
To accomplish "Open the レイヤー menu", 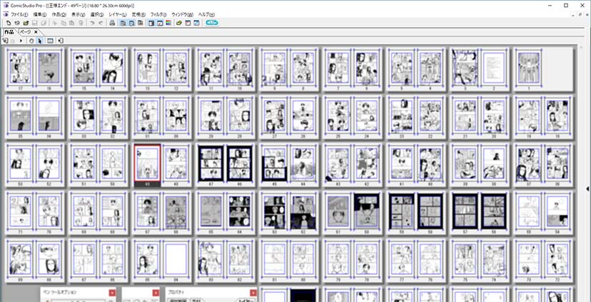I will 119,14.
